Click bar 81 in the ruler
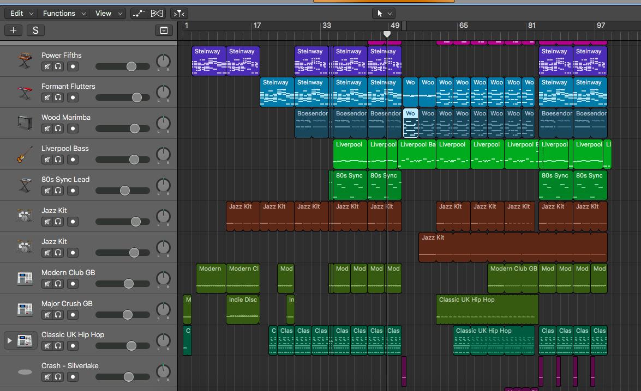This screenshot has width=641, height=391. 531,25
